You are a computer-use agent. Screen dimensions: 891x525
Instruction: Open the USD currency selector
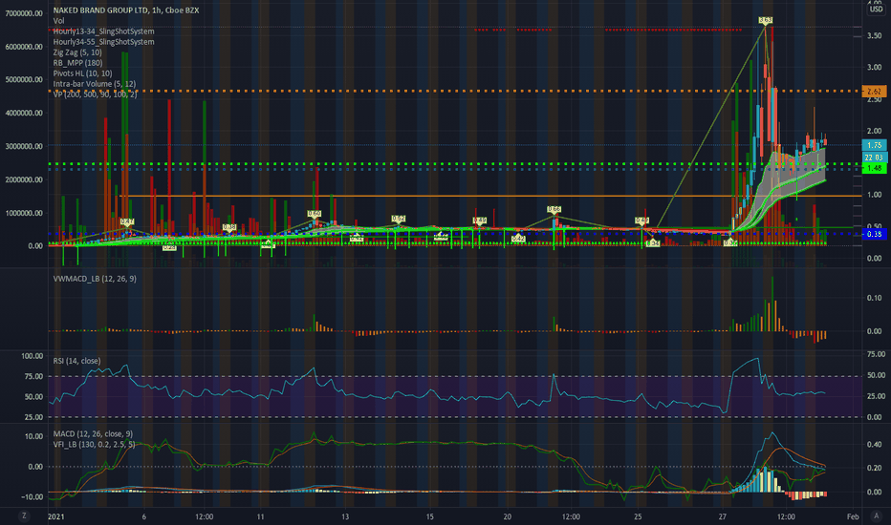pyautogui.click(x=877, y=10)
